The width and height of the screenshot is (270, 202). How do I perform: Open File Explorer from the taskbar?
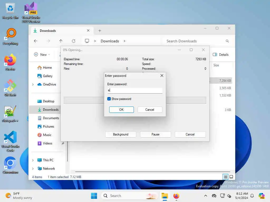(165, 196)
